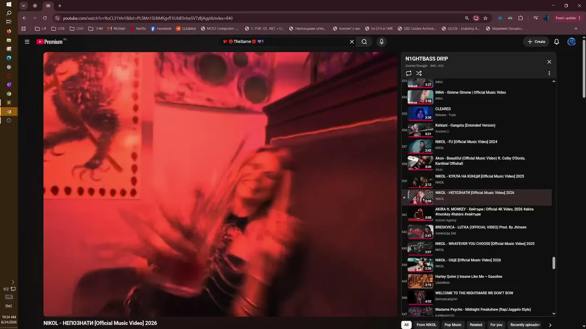This screenshot has height=329, width=586.
Task: Open the YouTube account avatar menu
Action: [x=571, y=42]
